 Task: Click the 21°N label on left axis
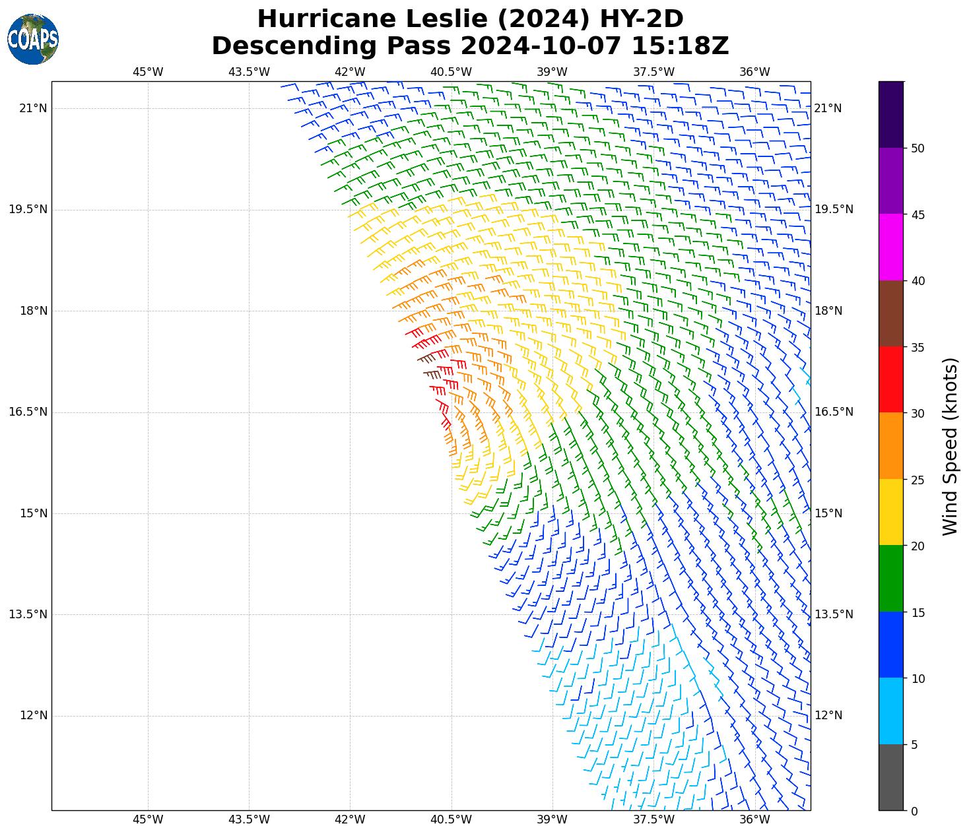point(33,108)
